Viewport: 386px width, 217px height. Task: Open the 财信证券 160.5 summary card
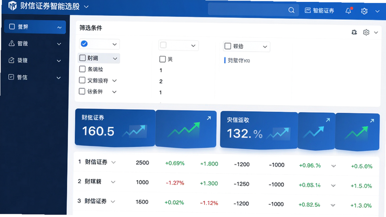(115, 128)
